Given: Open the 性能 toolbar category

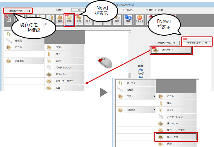Looking at the screenshot, I should (x=128, y=19).
